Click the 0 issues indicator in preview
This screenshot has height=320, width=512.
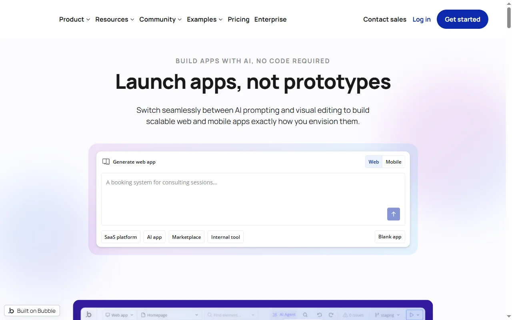pyautogui.click(x=353, y=315)
